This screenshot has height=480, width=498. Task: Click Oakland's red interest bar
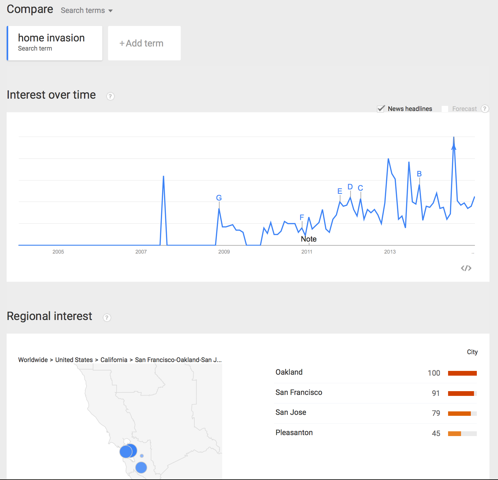point(462,373)
